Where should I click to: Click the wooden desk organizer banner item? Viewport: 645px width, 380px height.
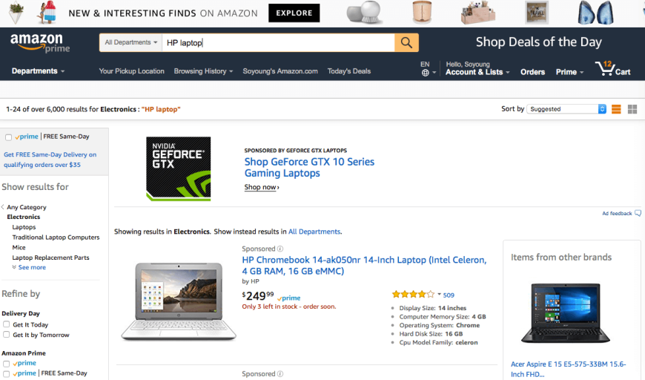coord(478,13)
